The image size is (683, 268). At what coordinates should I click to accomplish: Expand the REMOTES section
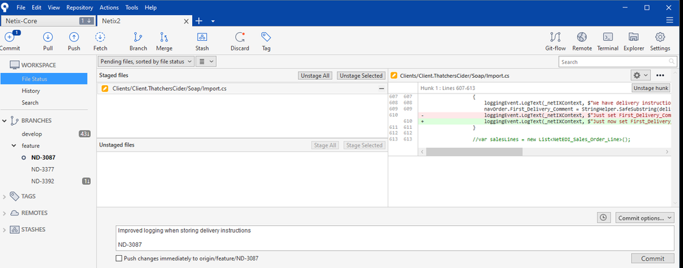[4, 213]
